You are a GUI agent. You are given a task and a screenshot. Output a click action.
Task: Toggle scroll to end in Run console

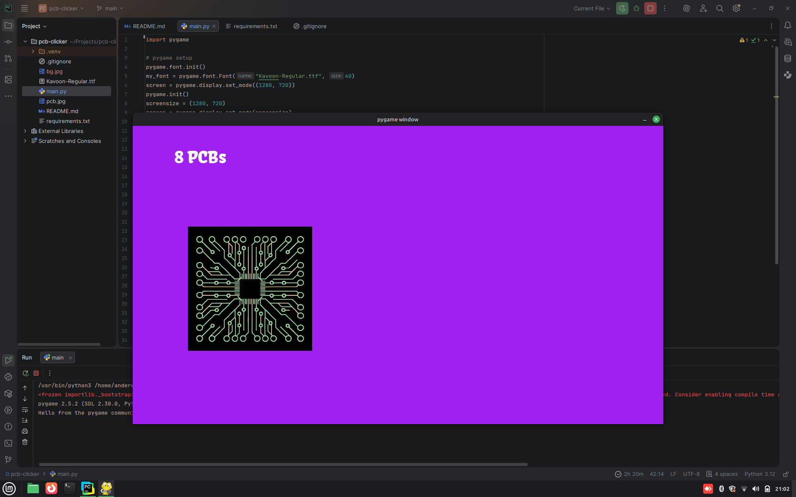point(25,420)
